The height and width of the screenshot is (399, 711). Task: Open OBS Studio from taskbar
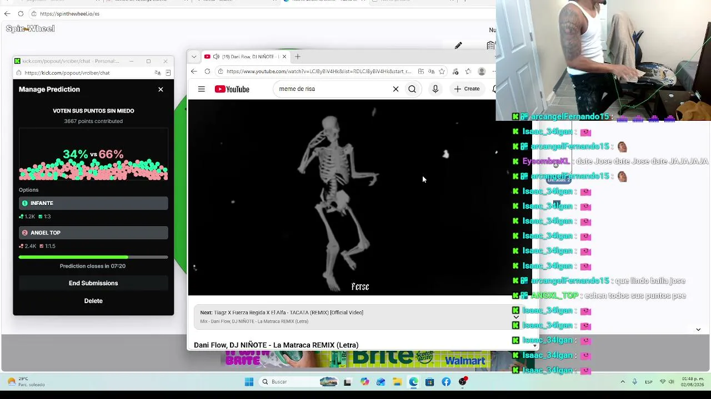(x=463, y=382)
